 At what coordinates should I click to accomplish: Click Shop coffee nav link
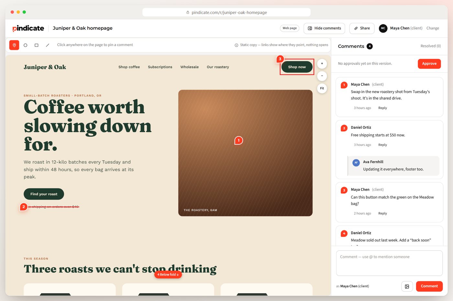(x=129, y=67)
